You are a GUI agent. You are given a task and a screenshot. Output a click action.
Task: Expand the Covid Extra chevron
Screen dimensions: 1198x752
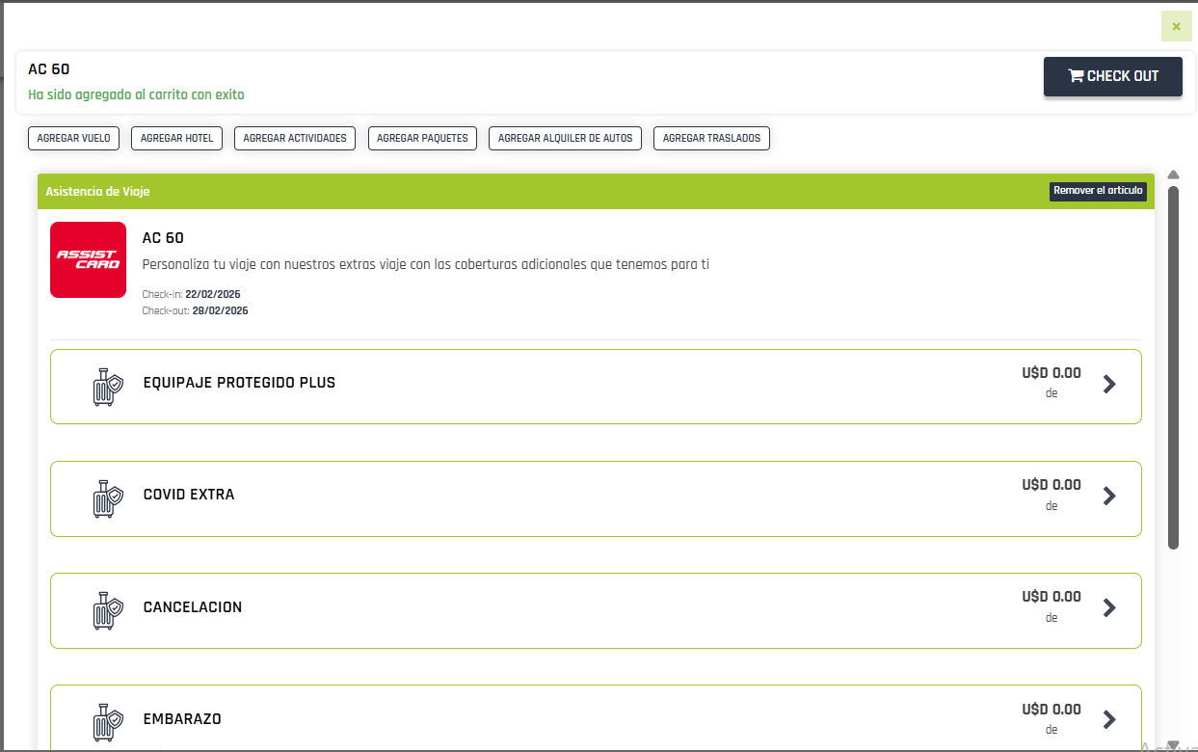pos(1109,496)
